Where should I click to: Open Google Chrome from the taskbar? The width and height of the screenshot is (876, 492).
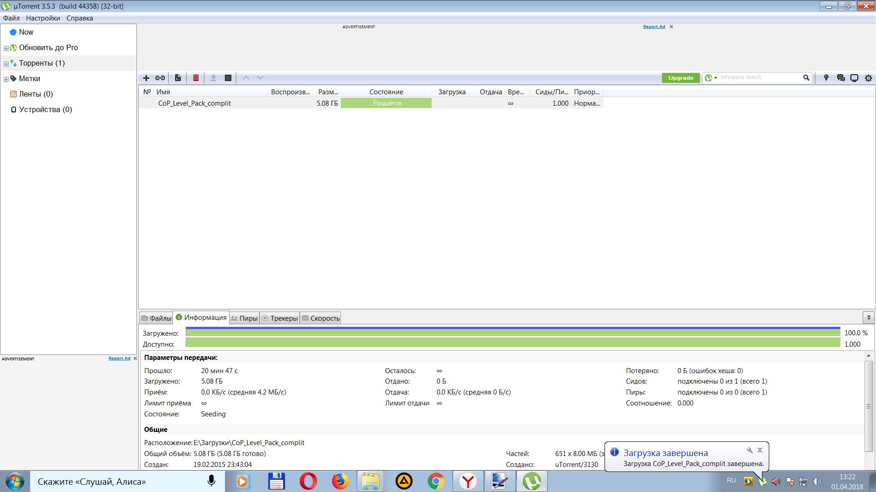pyautogui.click(x=436, y=481)
